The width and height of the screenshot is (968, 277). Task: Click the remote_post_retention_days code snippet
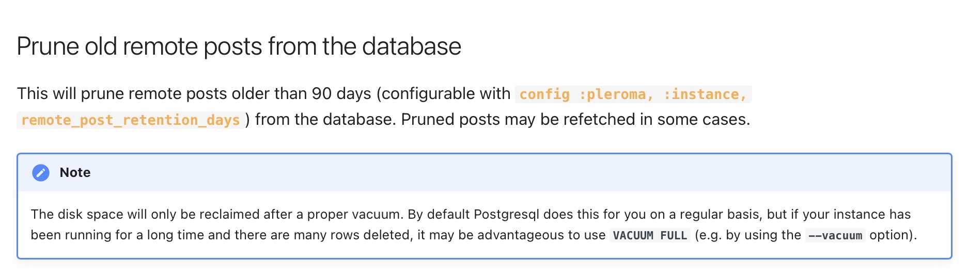130,120
